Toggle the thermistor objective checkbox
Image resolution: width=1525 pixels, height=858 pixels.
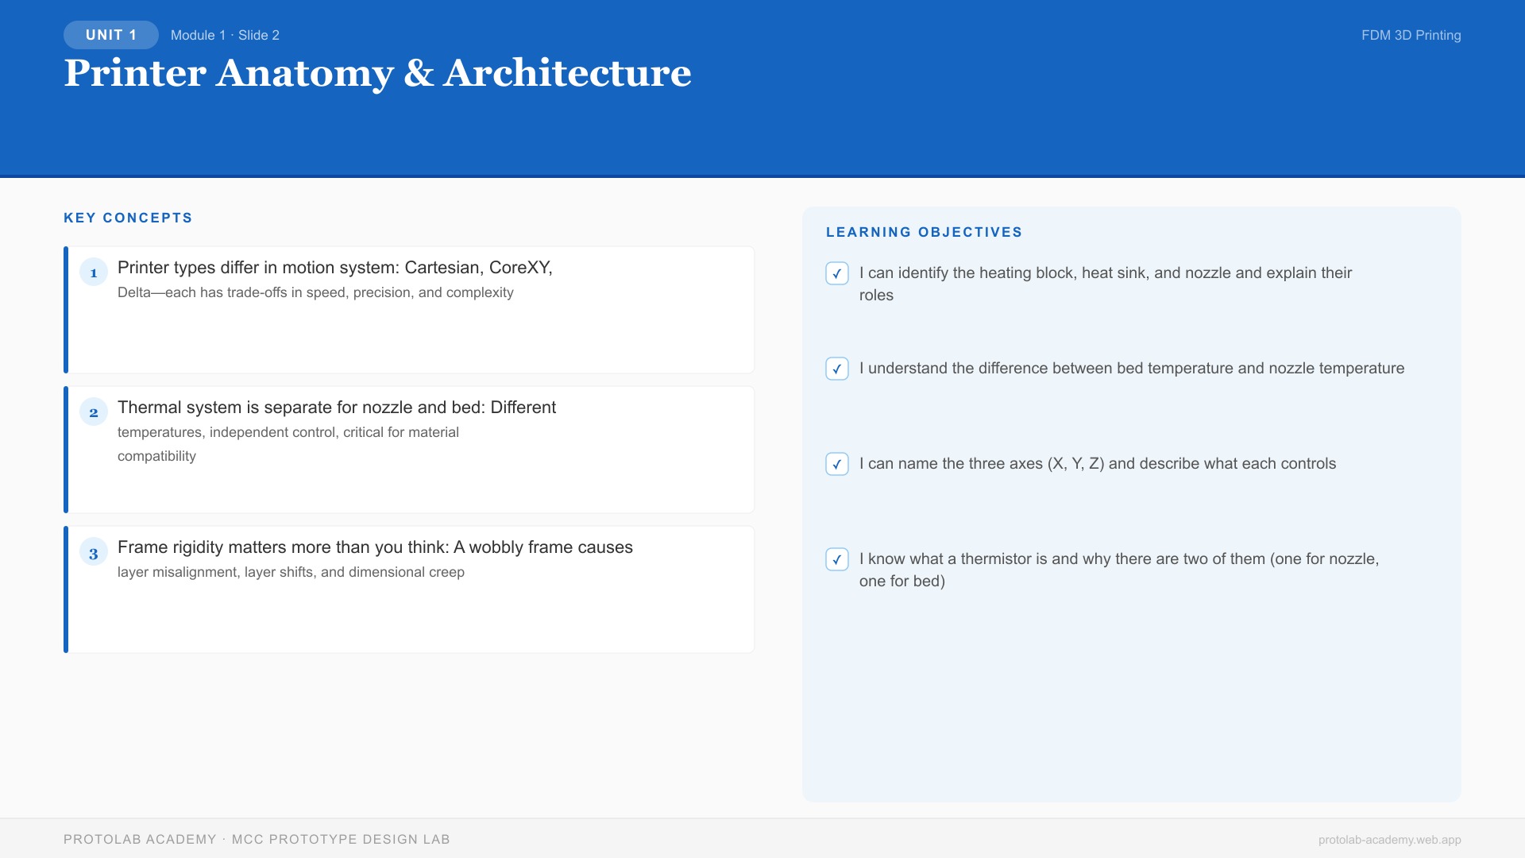click(x=837, y=559)
